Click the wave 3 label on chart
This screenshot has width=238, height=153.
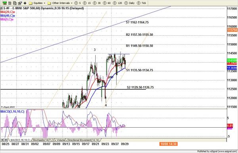95,50
